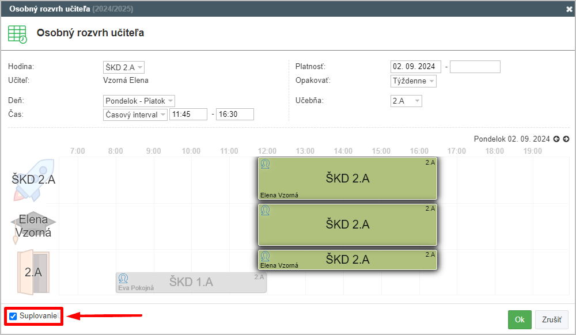Select ŠKD 2.A card in classroom 2.A row
This screenshot has width=576, height=335.
(x=347, y=260)
